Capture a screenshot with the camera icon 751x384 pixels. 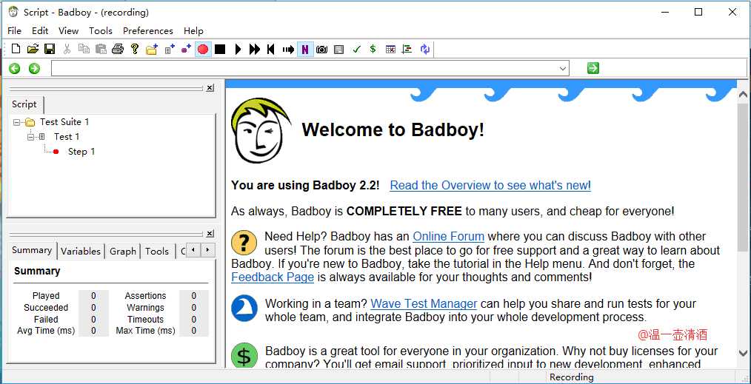click(x=322, y=49)
